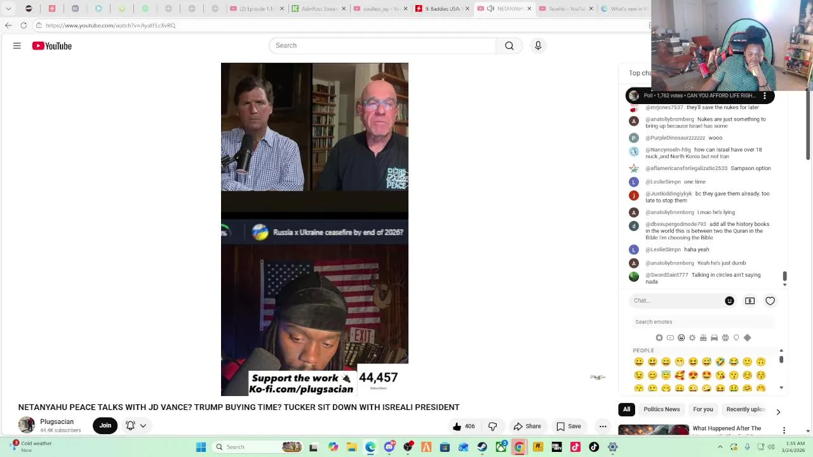Open Super Chat dollar button

749,301
